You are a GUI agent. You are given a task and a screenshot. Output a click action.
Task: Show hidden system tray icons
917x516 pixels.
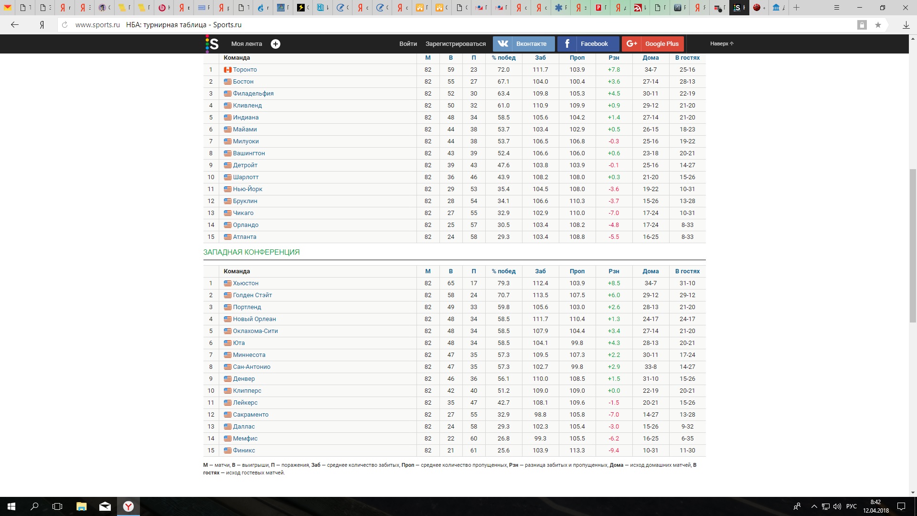click(814, 506)
